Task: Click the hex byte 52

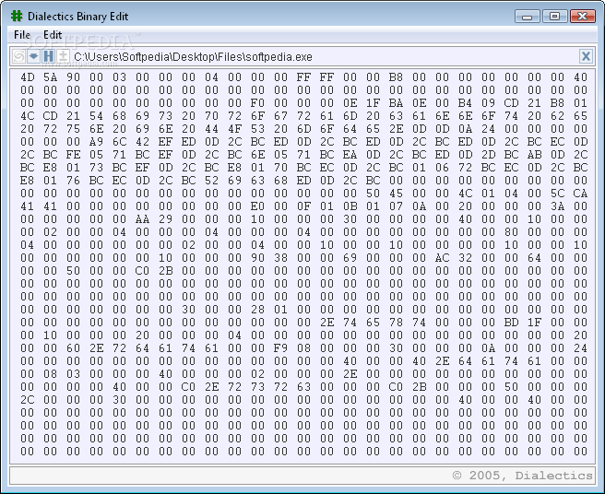Action: coord(211,181)
